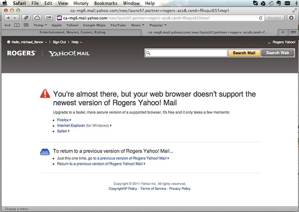This screenshot has height=212, width=299.
Task: Select the ca-mg6.mail.yahoo.com tab
Action: pyautogui.click(x=208, y=32)
